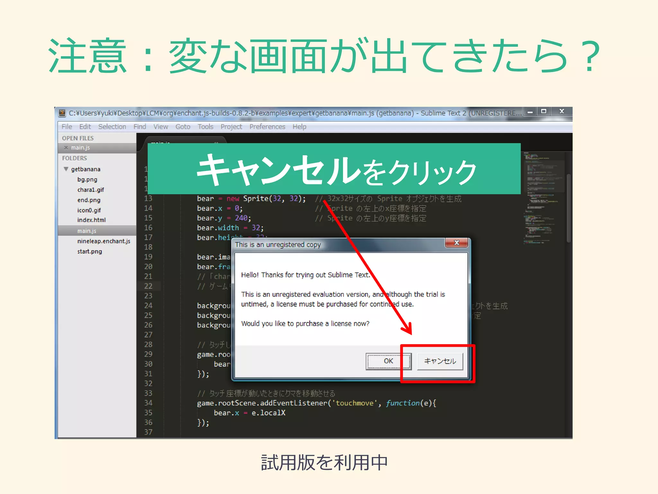Close the unregistered copy dialog with X
The height and width of the screenshot is (494, 658).
456,243
